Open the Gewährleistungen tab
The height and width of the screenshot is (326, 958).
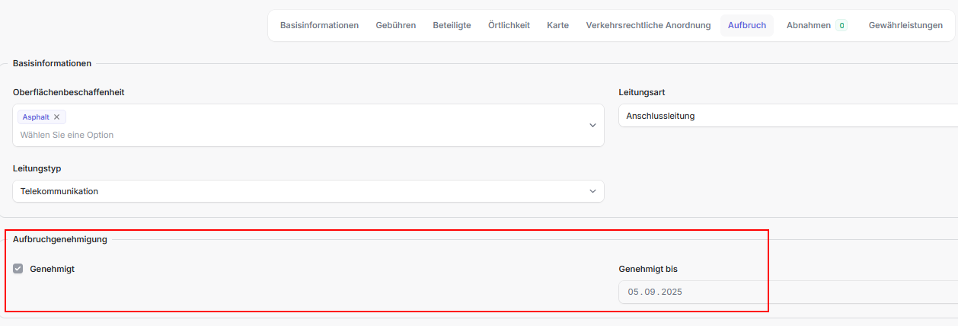905,25
